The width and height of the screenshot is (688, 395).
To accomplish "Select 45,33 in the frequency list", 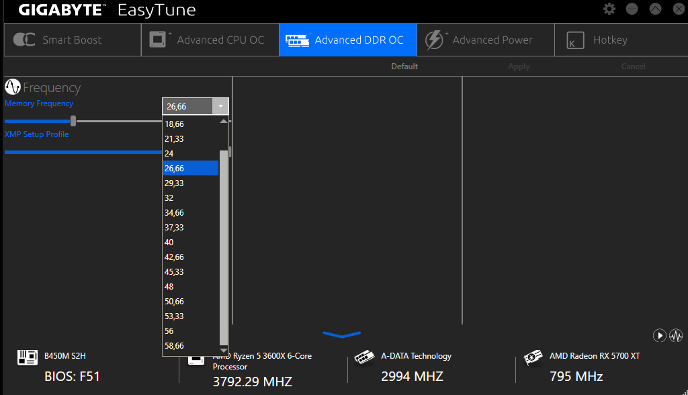I will [x=191, y=271].
